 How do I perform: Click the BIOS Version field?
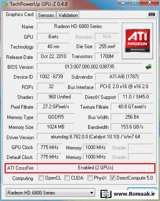click(x=89, y=67)
